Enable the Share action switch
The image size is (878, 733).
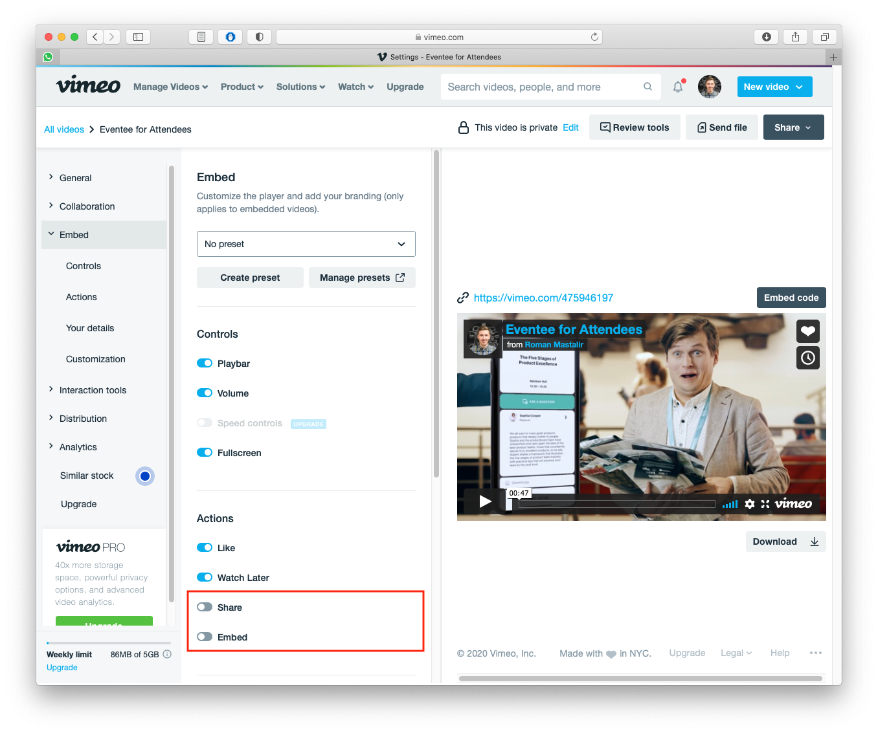(x=205, y=607)
